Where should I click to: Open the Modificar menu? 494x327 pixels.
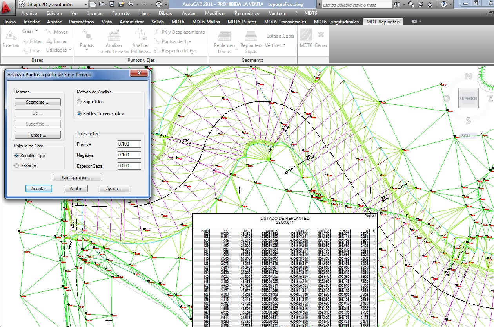pyautogui.click(x=215, y=13)
